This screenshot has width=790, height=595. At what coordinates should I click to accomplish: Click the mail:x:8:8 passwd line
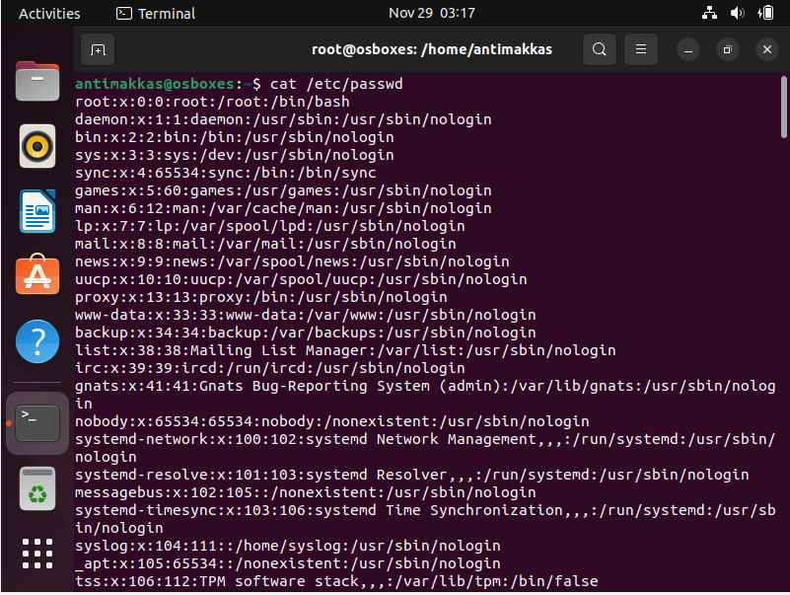click(x=265, y=244)
